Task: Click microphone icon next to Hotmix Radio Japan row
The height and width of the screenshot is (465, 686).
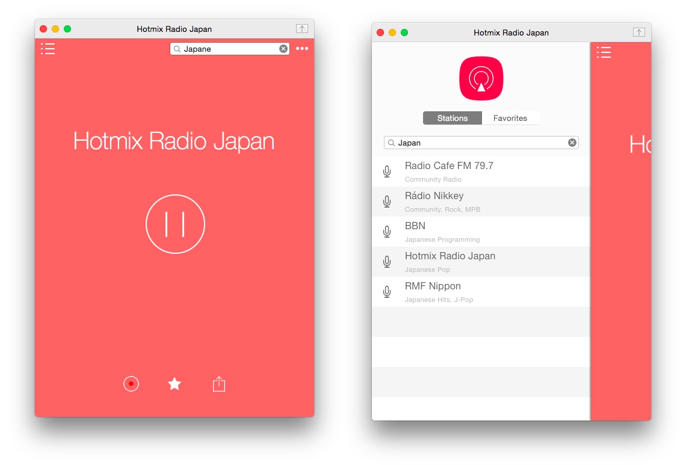Action: coord(387,262)
